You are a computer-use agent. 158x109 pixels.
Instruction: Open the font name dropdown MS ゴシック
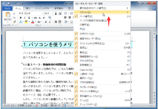tap(42, 13)
